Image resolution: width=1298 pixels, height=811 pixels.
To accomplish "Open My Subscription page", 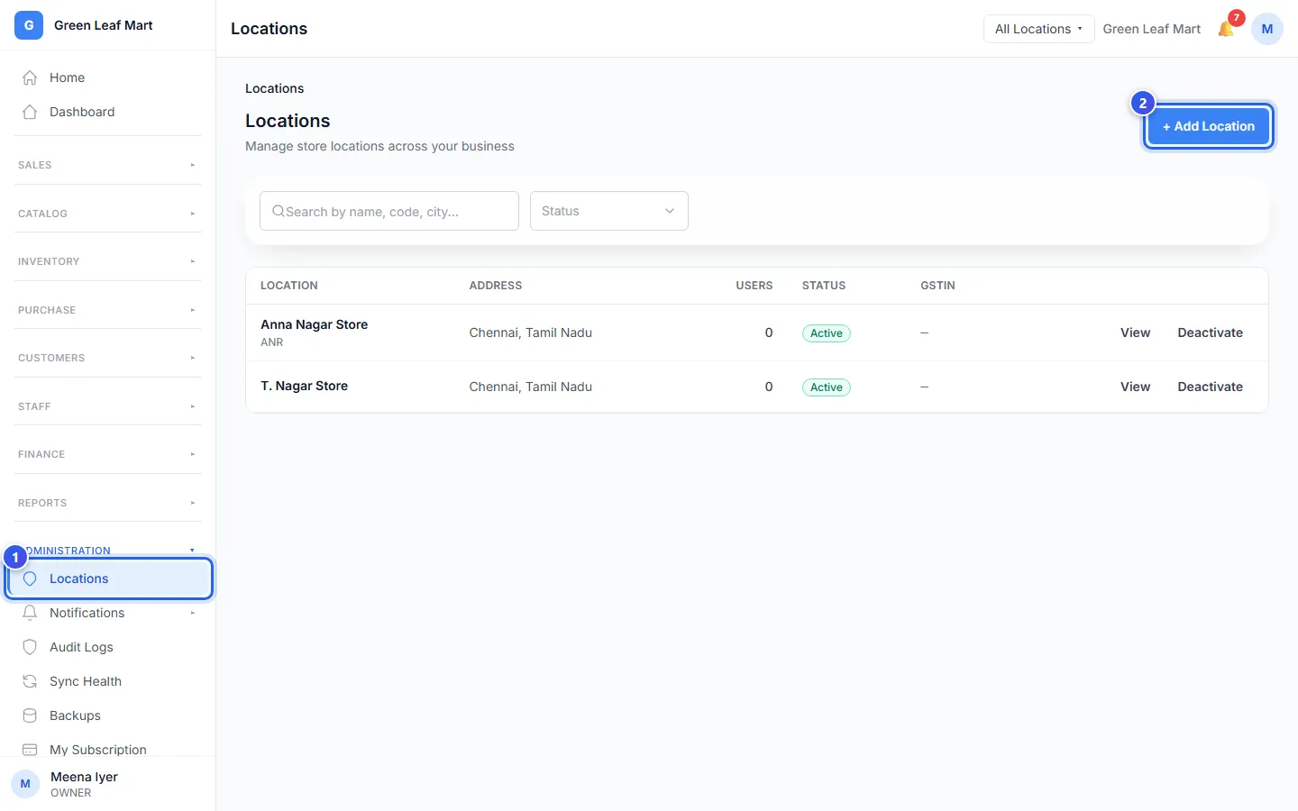I will tap(108, 750).
